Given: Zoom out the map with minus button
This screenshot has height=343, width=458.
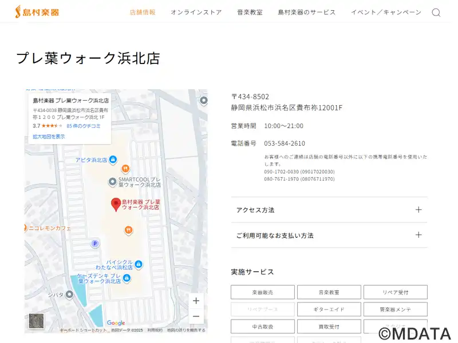Looking at the screenshot, I should click(x=196, y=316).
